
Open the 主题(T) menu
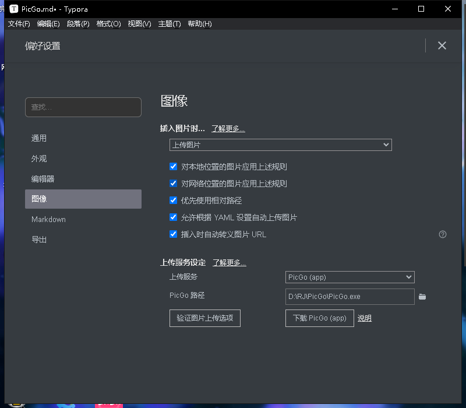(x=170, y=24)
